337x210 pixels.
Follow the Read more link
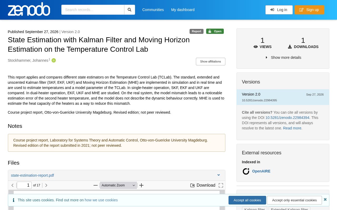coord(292,128)
